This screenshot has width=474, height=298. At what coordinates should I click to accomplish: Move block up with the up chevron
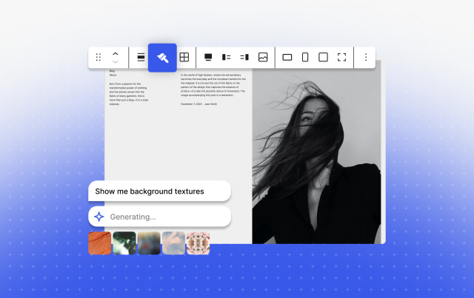pos(116,53)
